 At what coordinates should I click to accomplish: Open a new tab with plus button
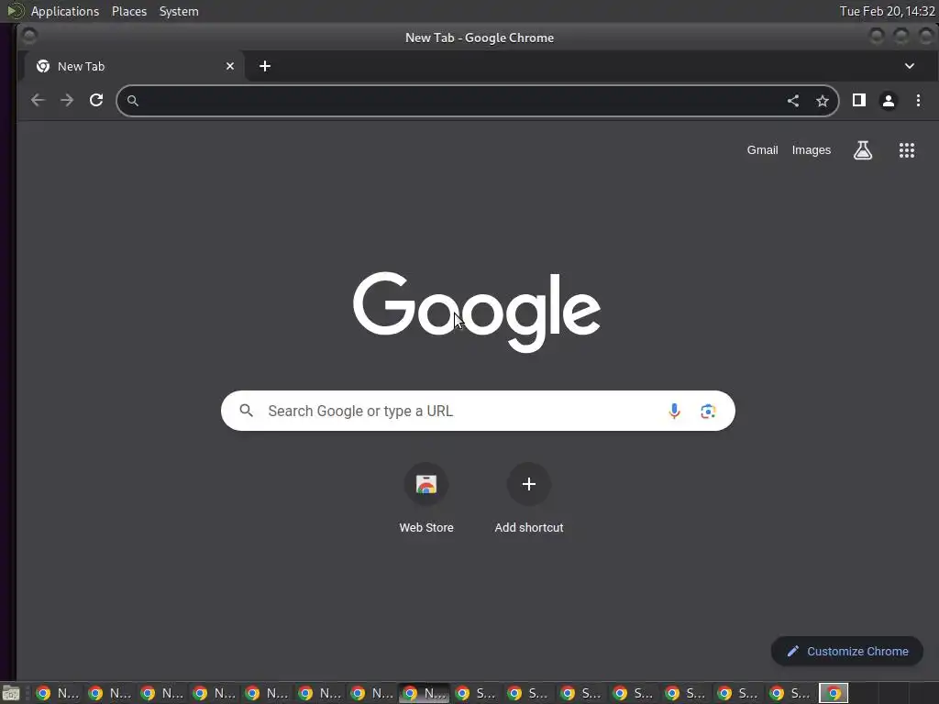coord(265,66)
